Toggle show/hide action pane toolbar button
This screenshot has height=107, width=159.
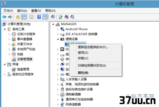tap(45, 17)
